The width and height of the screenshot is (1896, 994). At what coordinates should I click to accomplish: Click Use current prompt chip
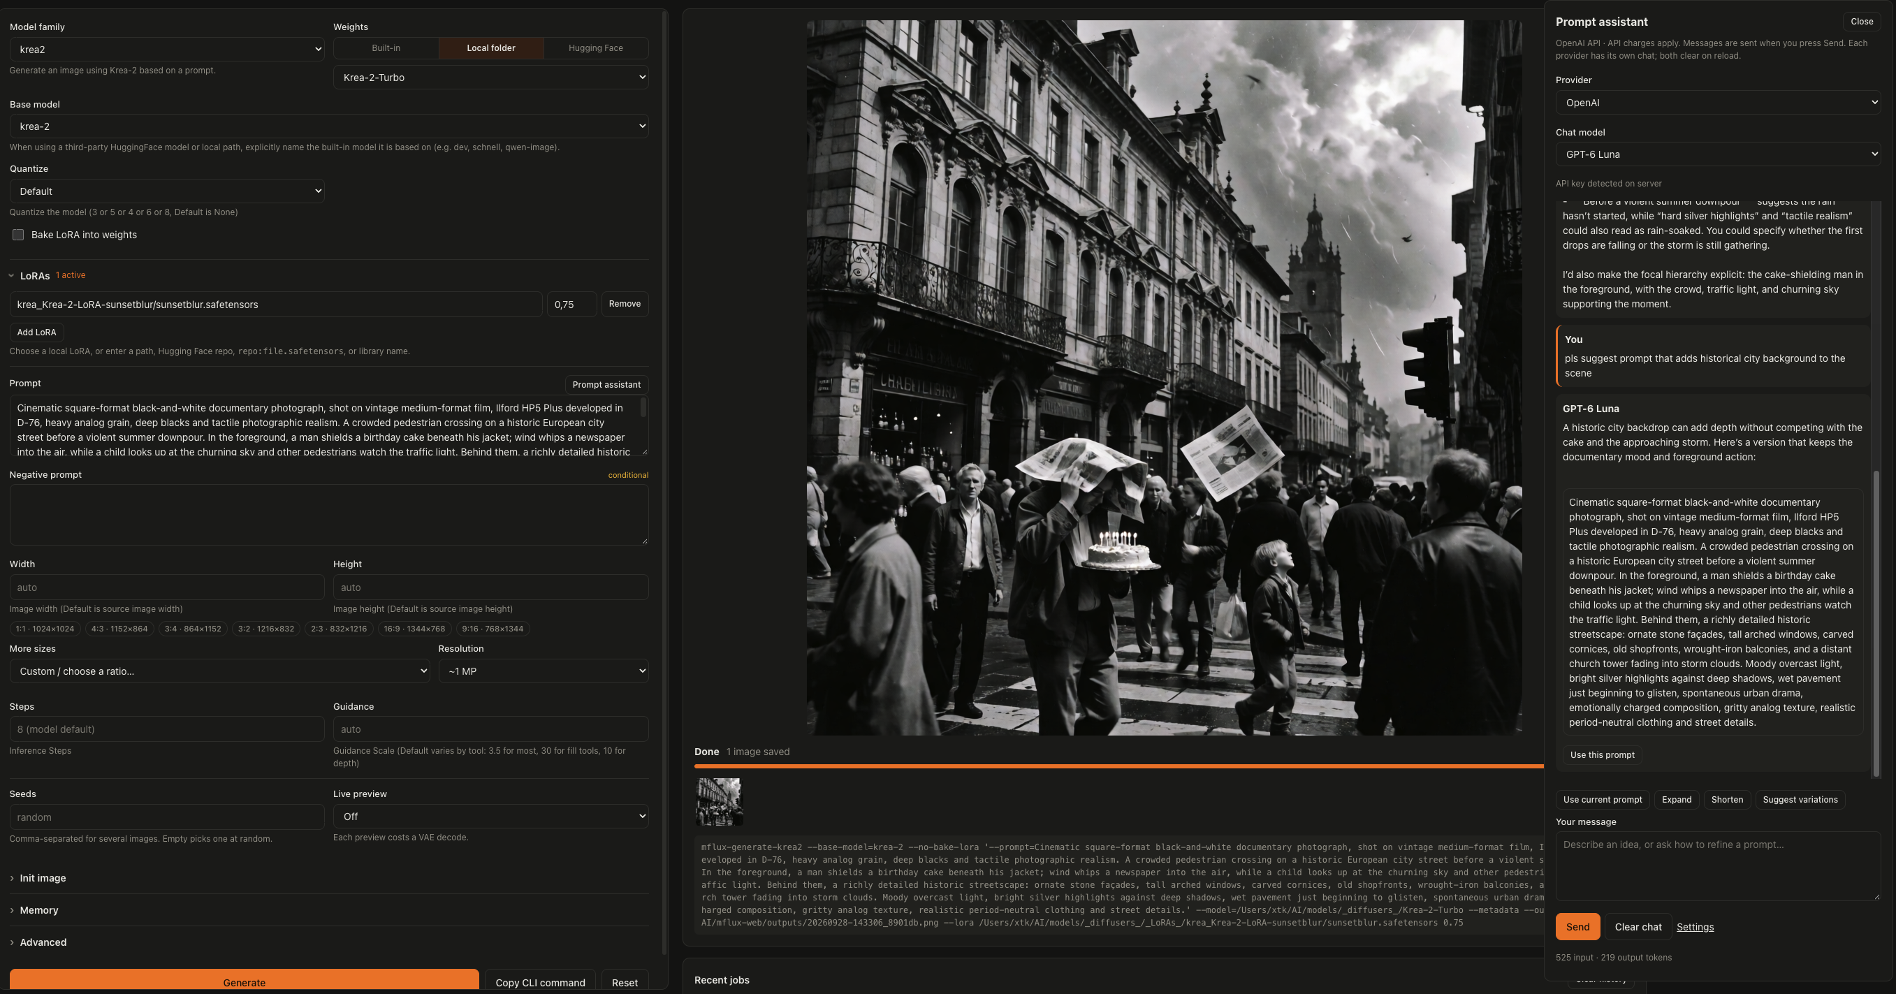pos(1602,800)
